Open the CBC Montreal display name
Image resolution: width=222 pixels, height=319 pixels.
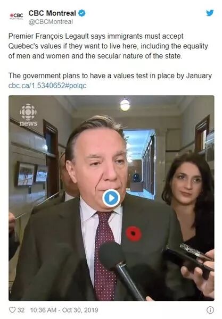coord(52,13)
